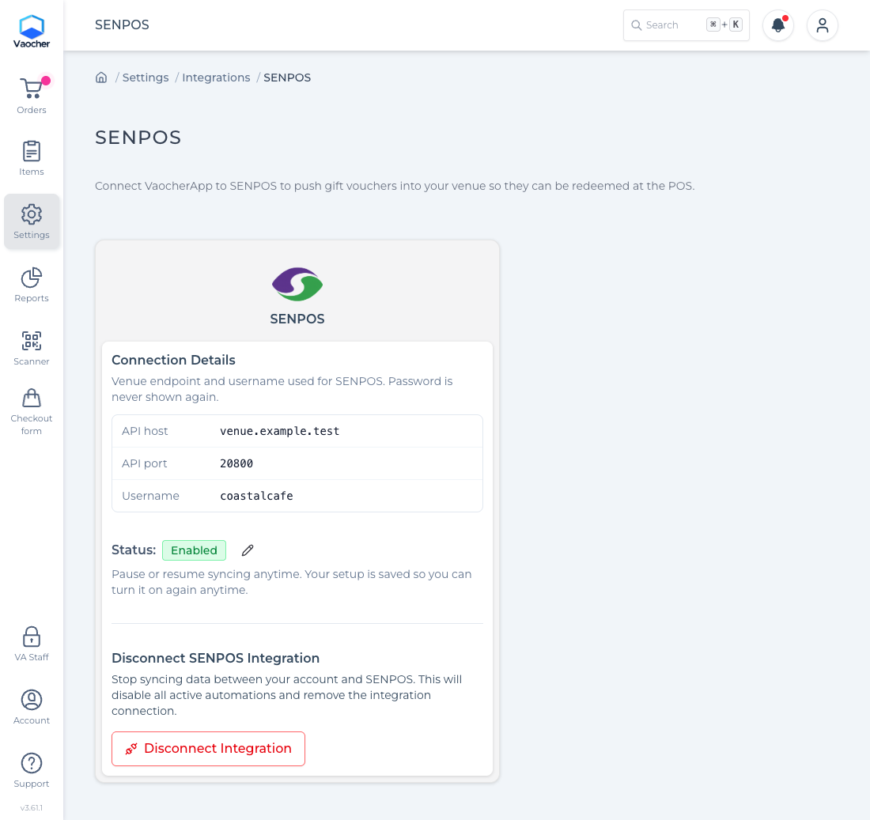Click the SENPOS logo image
The height and width of the screenshot is (820, 870).
[x=297, y=285]
